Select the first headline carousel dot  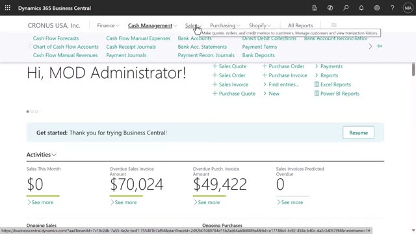tap(27, 111)
